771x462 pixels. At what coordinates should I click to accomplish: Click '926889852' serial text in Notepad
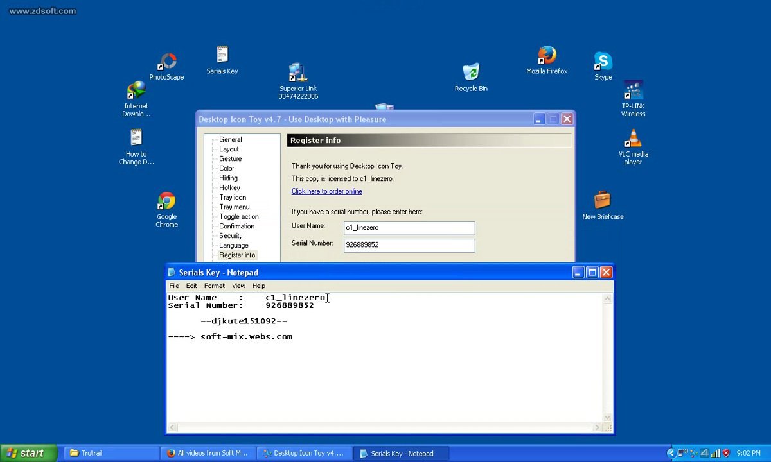(290, 305)
